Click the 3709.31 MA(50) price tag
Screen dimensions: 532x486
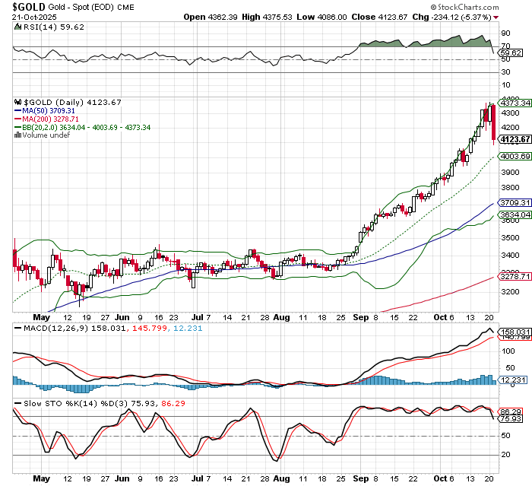pyautogui.click(x=515, y=203)
